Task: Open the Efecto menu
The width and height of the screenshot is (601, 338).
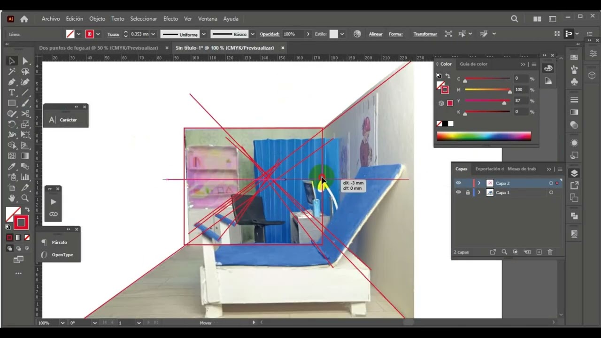Action: pos(170,19)
